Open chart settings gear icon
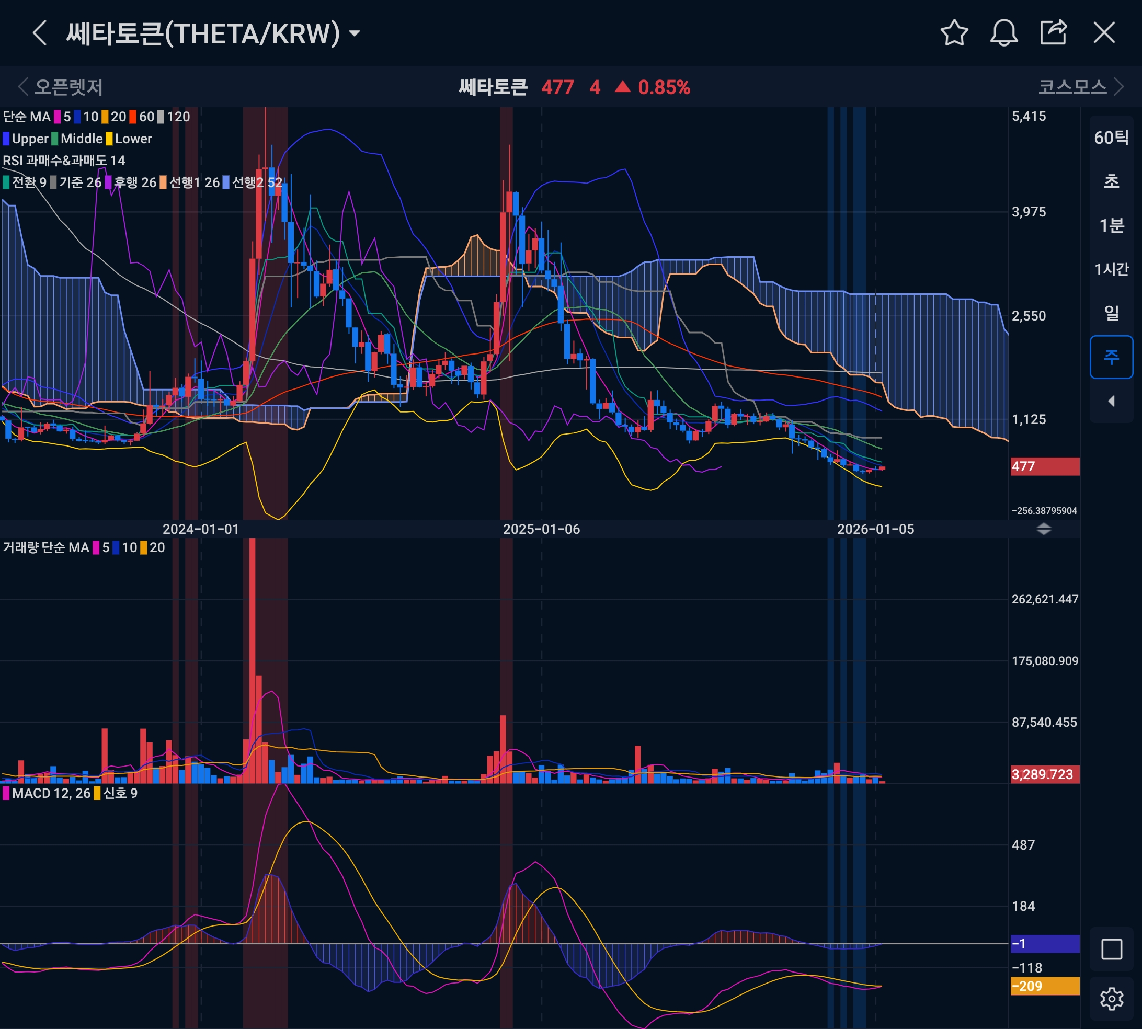Image resolution: width=1142 pixels, height=1029 pixels. (1111, 999)
